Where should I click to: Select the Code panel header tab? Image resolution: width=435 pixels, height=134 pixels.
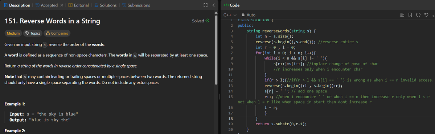coord(231,5)
